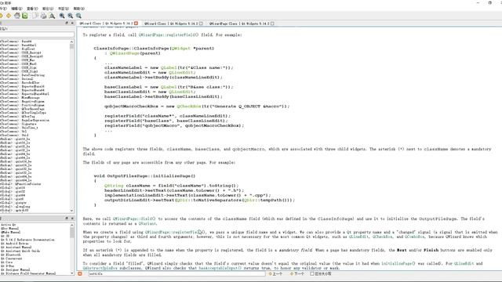
Task: Open the Go menu
Action: 48,9
